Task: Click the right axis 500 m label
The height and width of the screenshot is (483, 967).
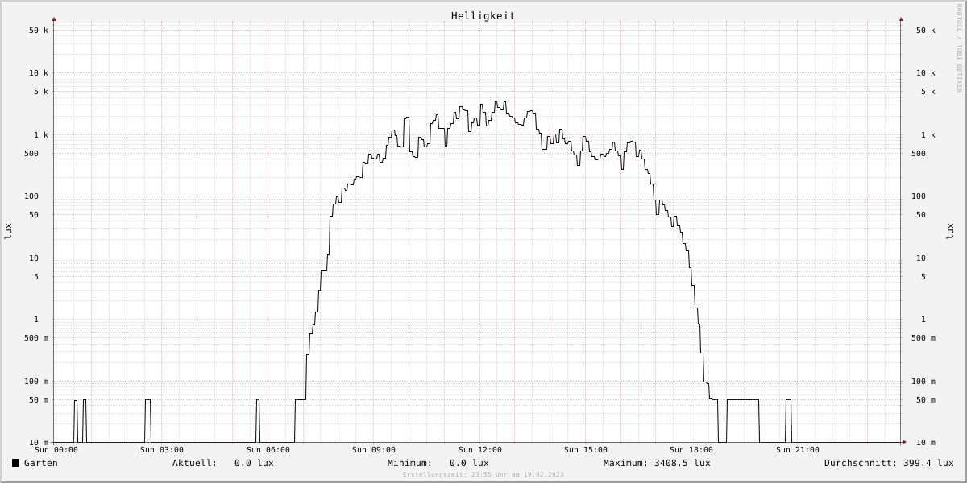Action: tap(923, 338)
